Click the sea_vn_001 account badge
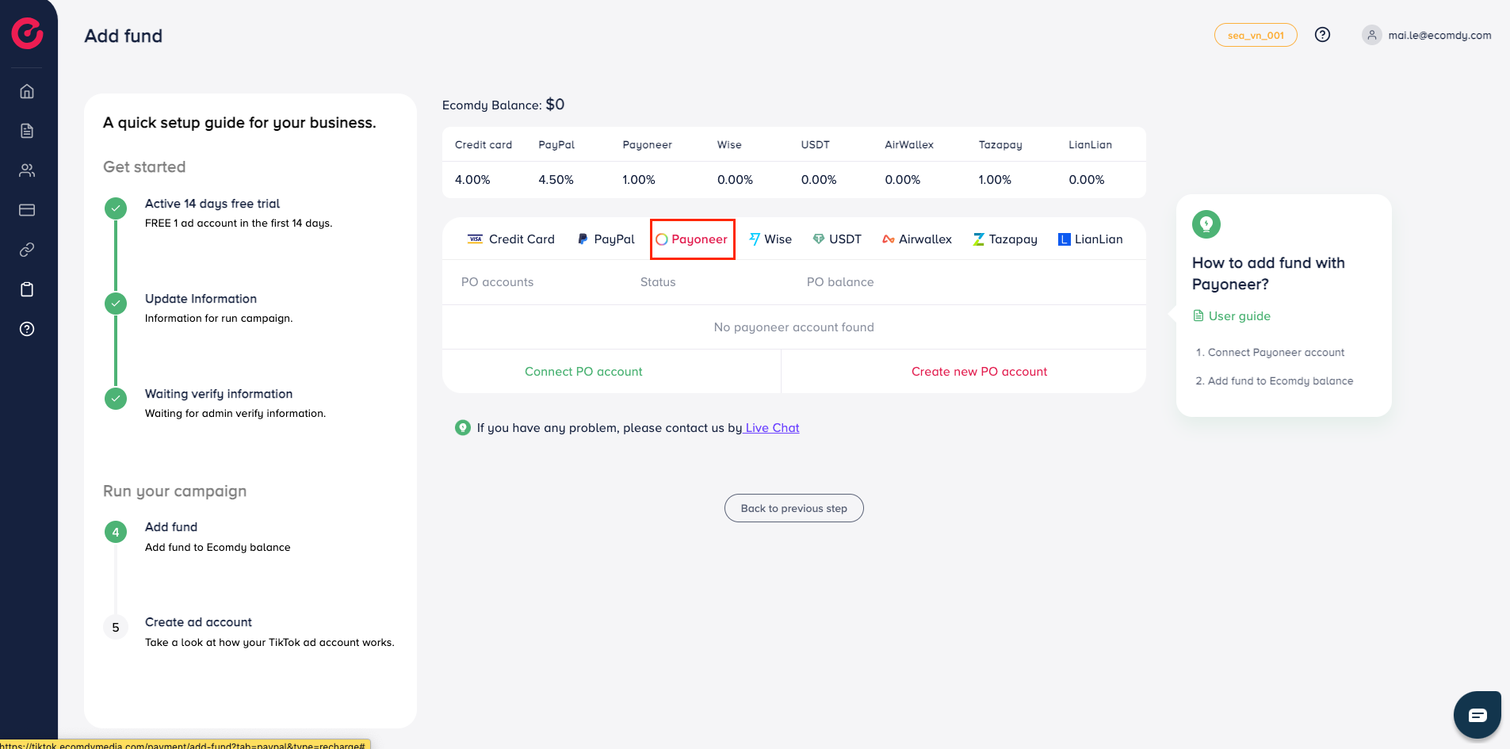Viewport: 1510px width, 749px height. [1256, 35]
